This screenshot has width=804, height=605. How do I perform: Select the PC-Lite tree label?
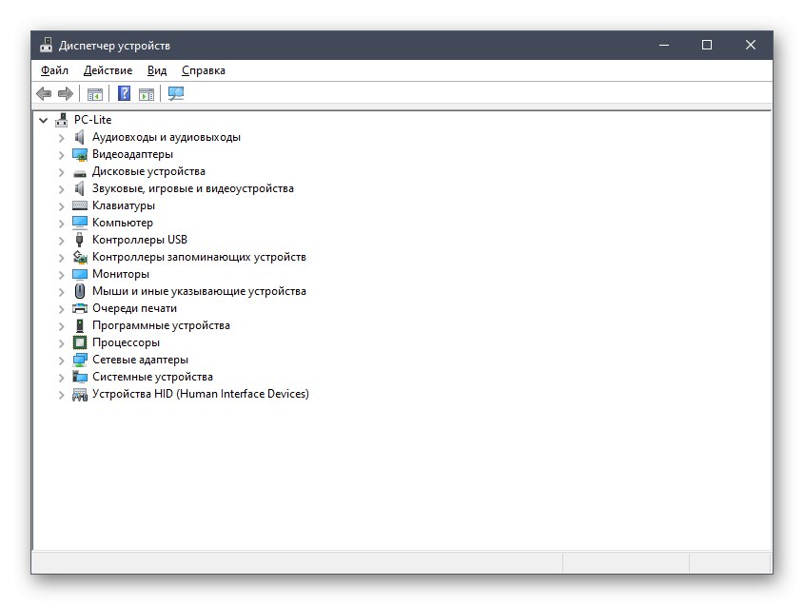tap(93, 120)
